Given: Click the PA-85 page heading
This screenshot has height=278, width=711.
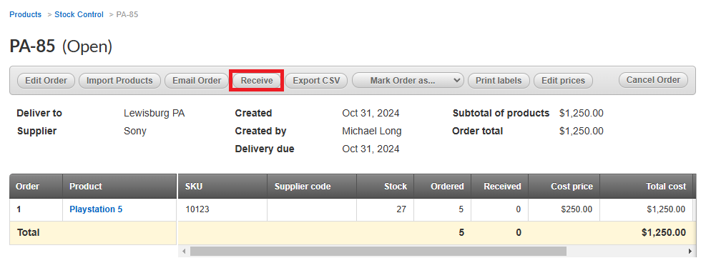Looking at the screenshot, I should click(32, 46).
